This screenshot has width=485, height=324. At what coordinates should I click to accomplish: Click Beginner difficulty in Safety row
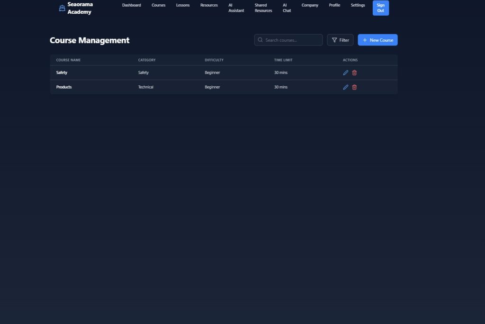click(x=212, y=72)
